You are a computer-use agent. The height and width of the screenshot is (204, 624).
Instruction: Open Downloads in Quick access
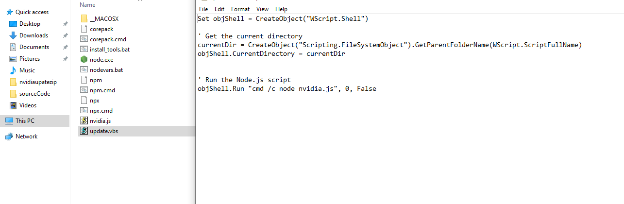34,35
